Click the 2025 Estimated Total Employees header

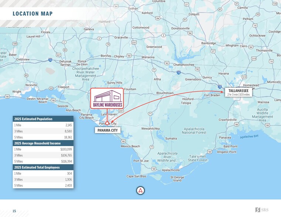pyautogui.click(x=43, y=167)
